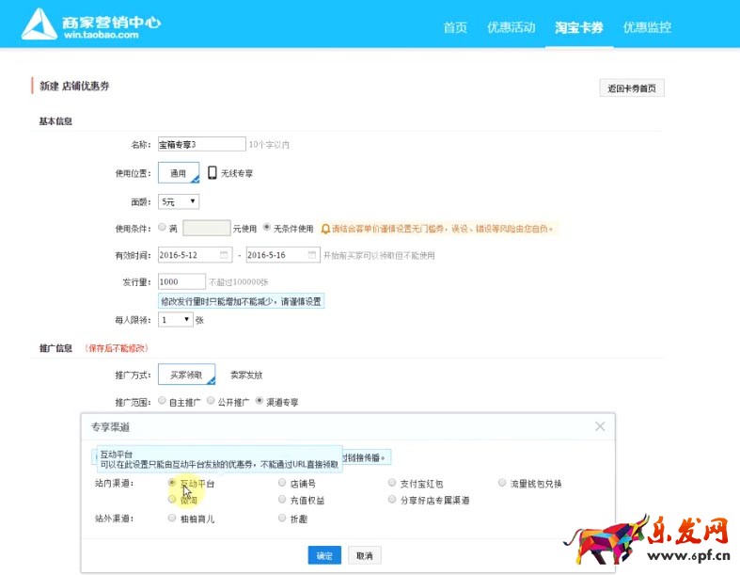740x575 pixels.
Task: Select the 店铺号 channel radio button
Action: tap(282, 484)
